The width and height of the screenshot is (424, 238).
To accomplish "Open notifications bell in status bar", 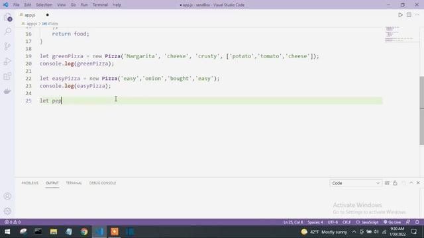I will pyautogui.click(x=417, y=222).
